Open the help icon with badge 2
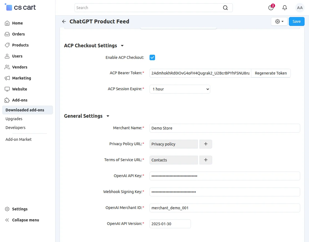 coord(271,7)
